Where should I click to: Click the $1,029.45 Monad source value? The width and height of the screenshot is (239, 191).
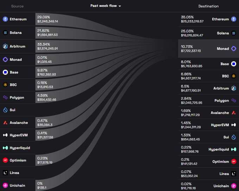tap(44, 62)
